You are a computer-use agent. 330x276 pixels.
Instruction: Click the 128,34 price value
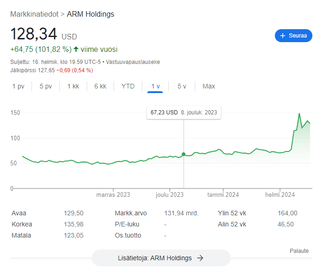tap(34, 34)
